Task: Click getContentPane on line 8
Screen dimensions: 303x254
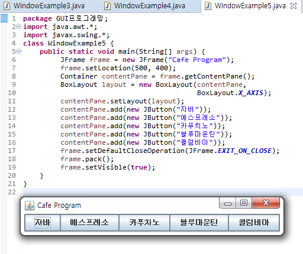Action: (x=214, y=76)
